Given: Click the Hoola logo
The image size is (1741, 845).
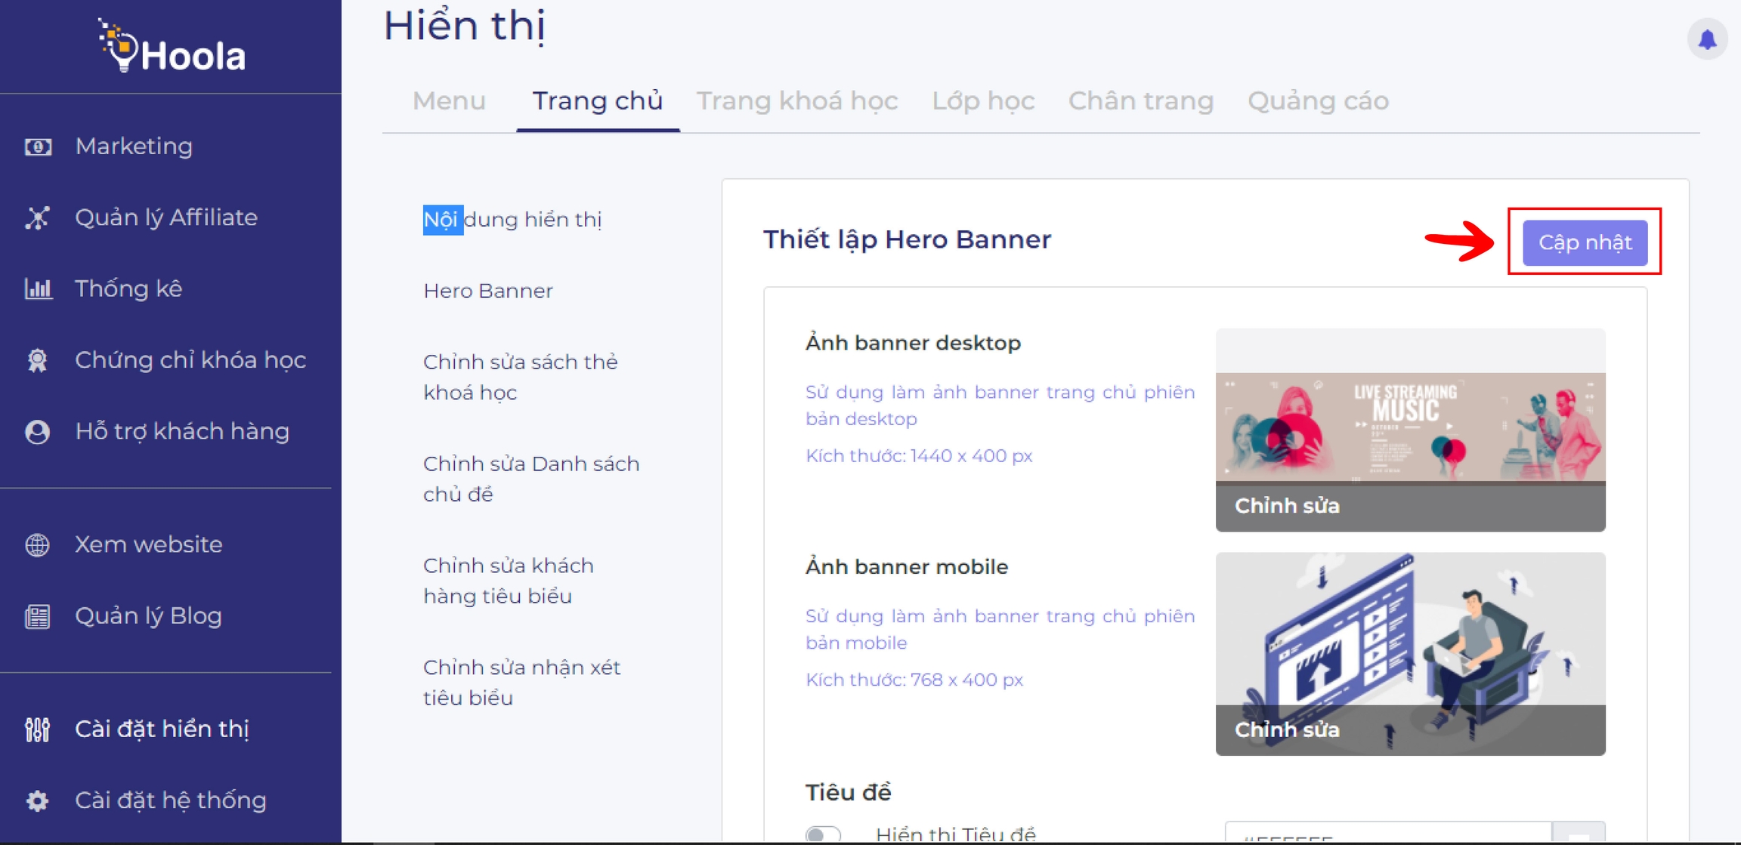Looking at the screenshot, I should [172, 47].
